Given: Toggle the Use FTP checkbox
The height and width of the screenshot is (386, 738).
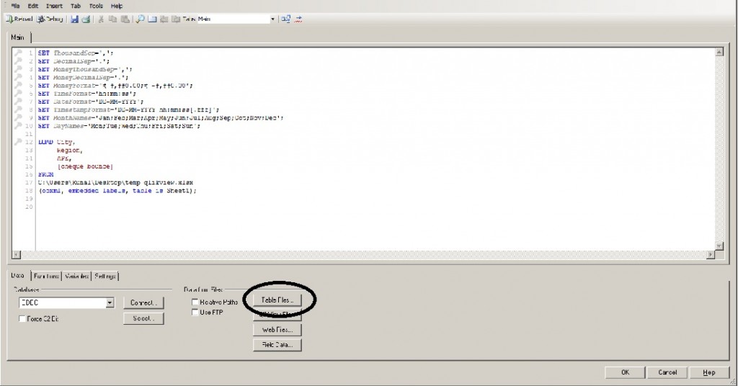Looking at the screenshot, I should tap(195, 313).
